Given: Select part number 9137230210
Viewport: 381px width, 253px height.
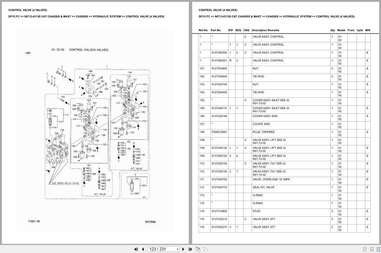Looking at the screenshot, I should [219, 219].
